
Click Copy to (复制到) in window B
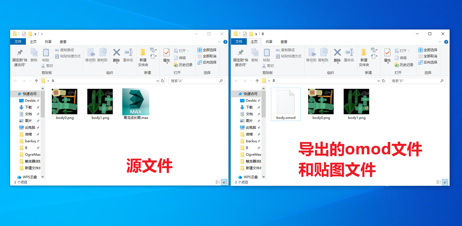323,55
